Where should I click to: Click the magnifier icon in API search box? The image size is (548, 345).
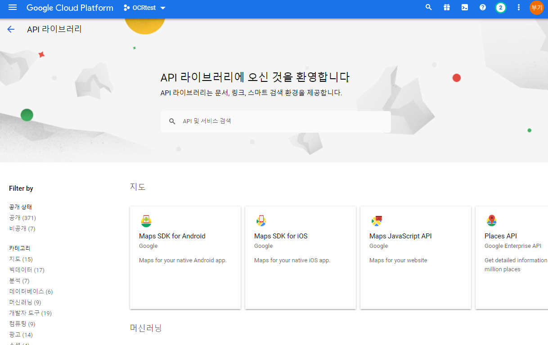(x=172, y=121)
